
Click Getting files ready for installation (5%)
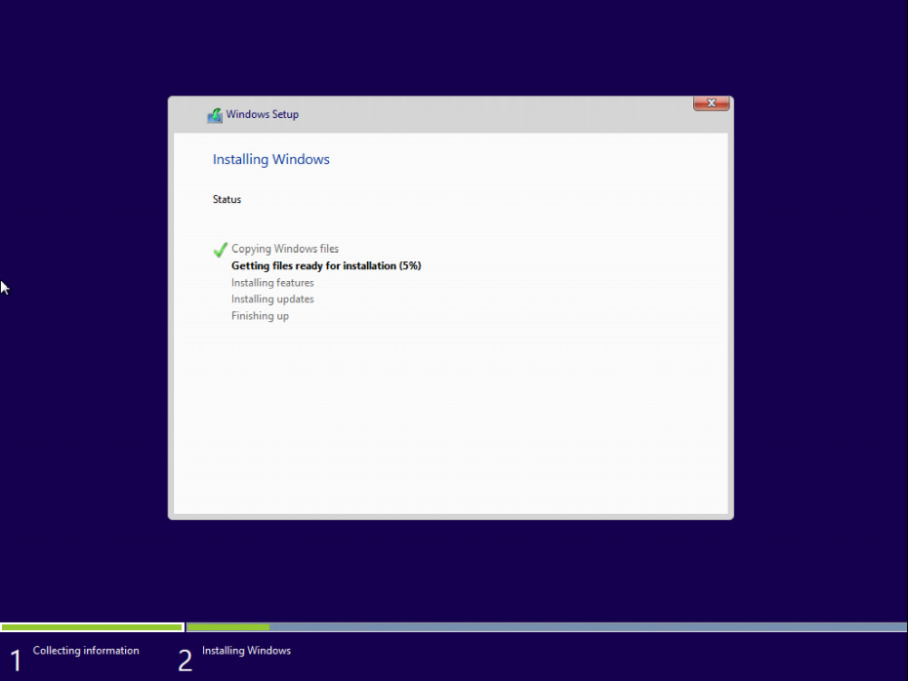coord(326,265)
